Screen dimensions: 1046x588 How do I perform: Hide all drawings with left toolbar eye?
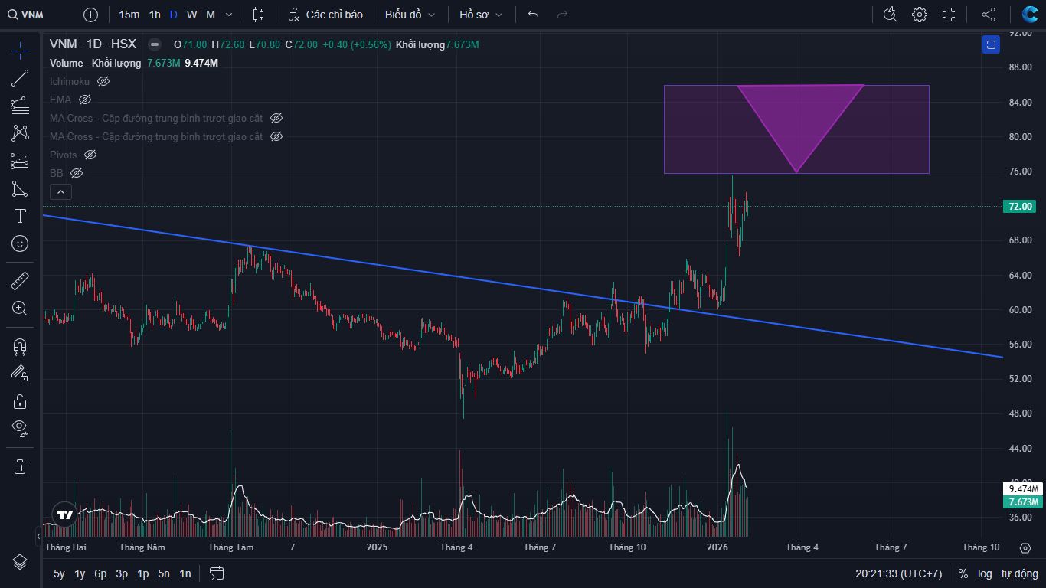pyautogui.click(x=20, y=428)
